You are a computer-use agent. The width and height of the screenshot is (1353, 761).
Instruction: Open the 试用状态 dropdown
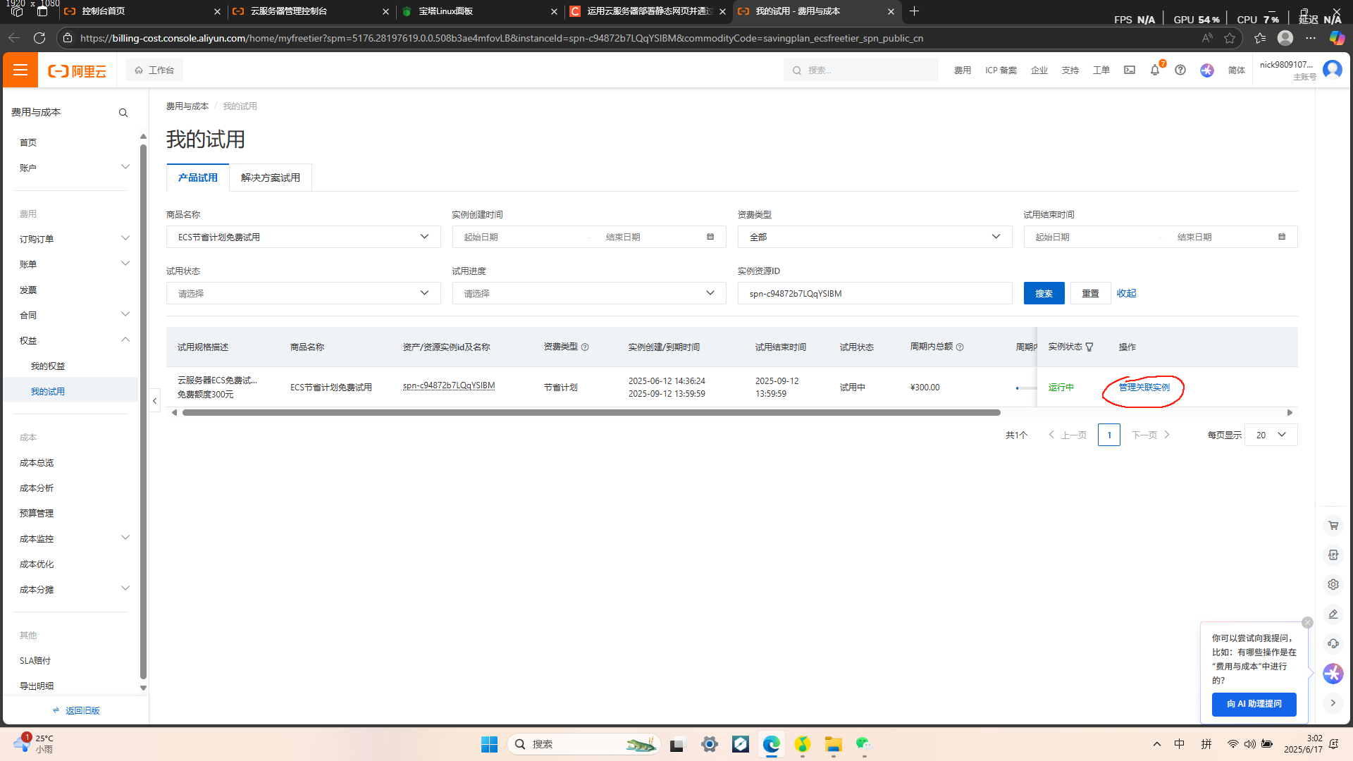[304, 293]
